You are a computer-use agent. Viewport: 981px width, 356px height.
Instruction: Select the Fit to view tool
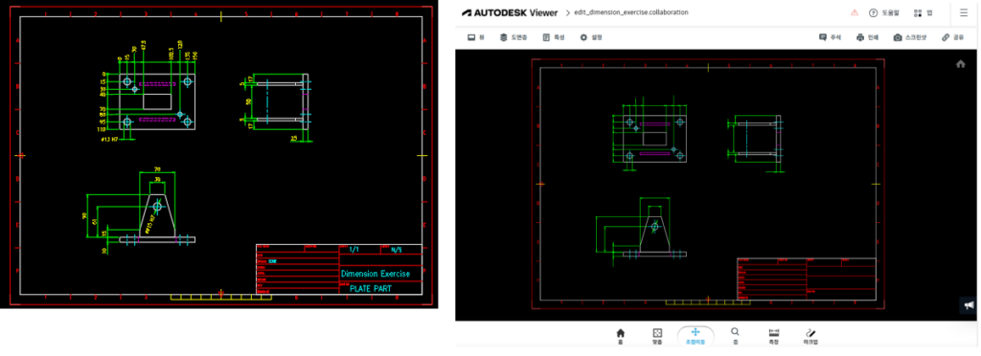pyautogui.click(x=657, y=335)
